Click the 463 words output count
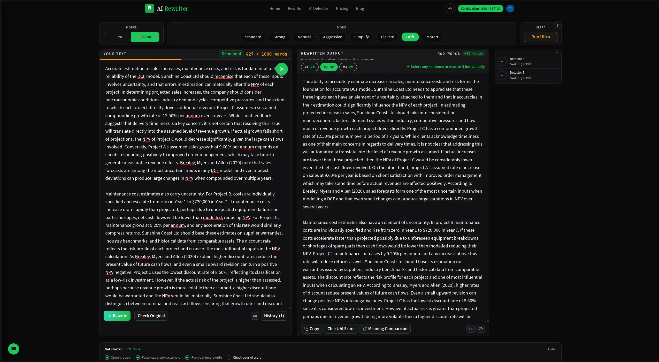Screen dimensions: 659x362 [x=448, y=54]
